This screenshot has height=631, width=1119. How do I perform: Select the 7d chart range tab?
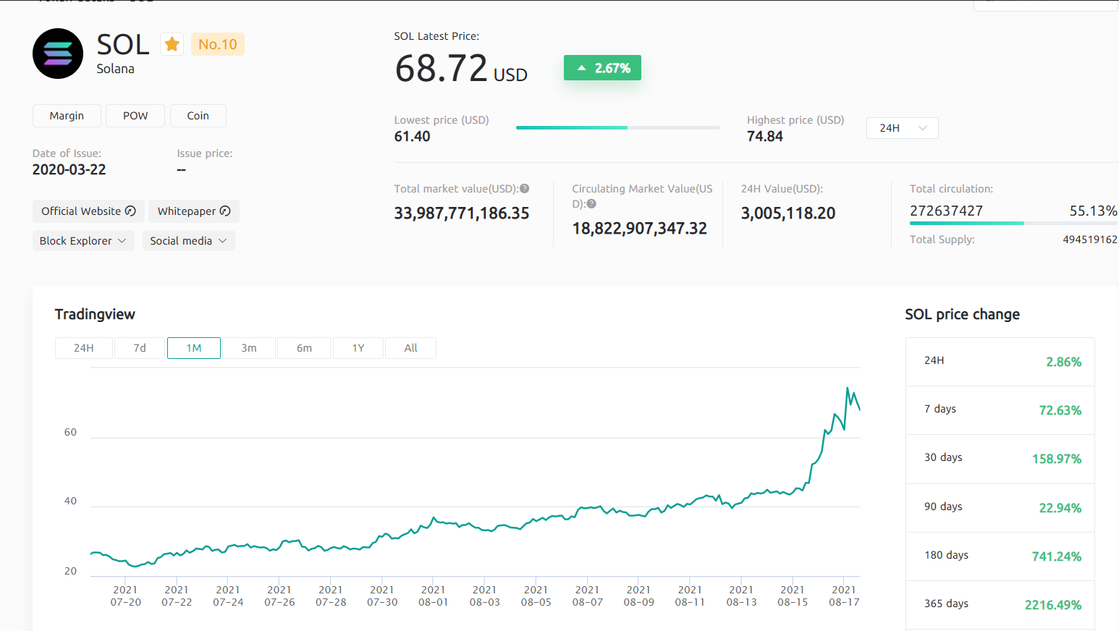tap(140, 348)
